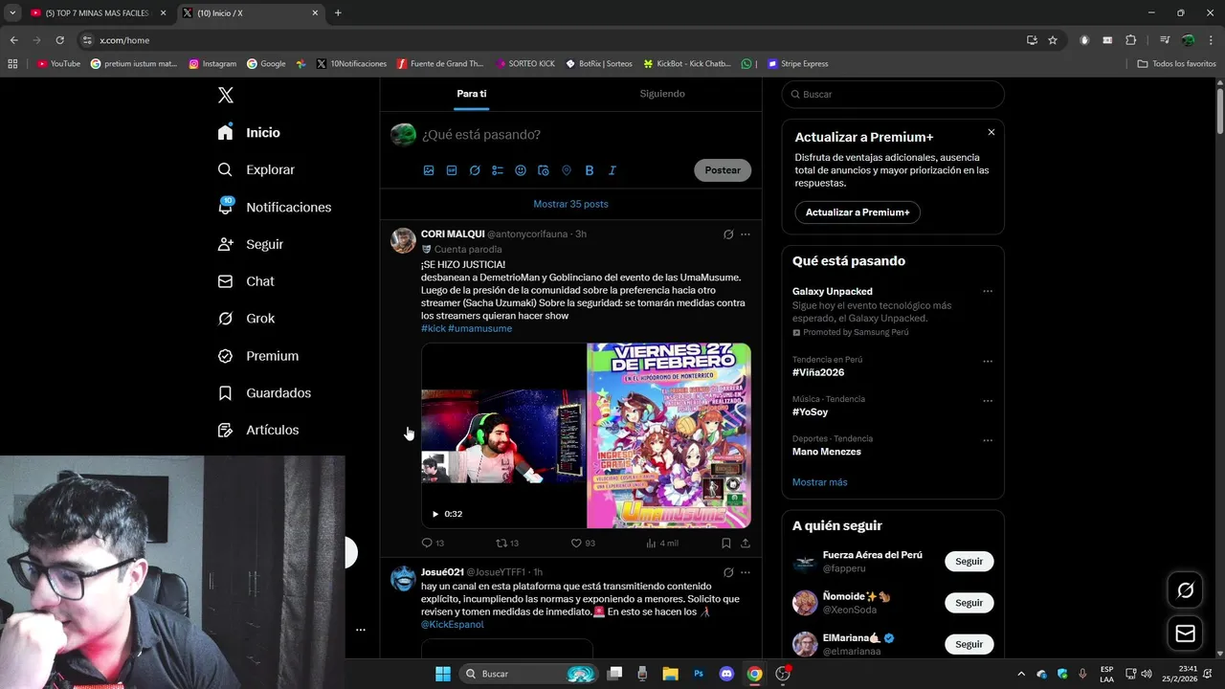Bookmark this page with star icon

click(1053, 40)
